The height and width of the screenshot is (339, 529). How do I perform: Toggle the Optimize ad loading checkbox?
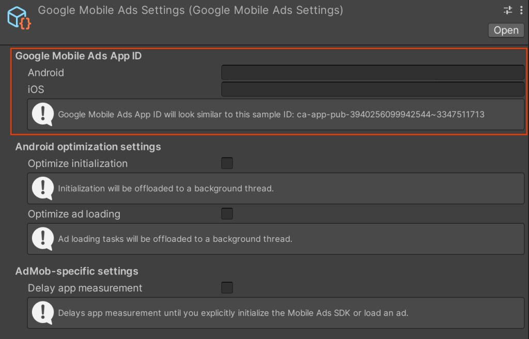click(x=227, y=214)
